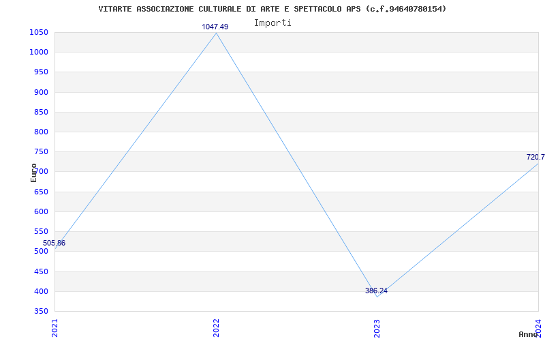The width and height of the screenshot is (545, 341).
Task: Click the Euro y-axis title
Action: 33,173
